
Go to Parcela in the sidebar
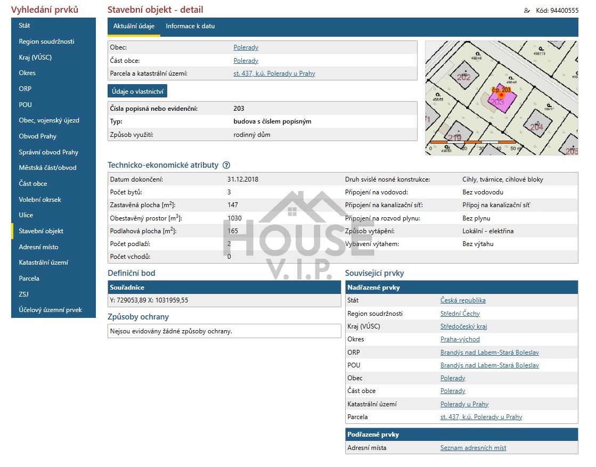click(29, 278)
